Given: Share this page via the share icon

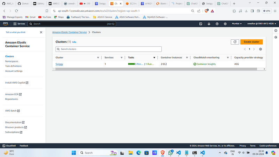Looking at the screenshot, I should pos(199,11).
